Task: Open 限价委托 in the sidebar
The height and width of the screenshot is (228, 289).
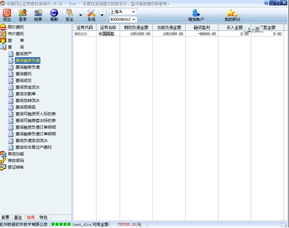Action: tap(16, 27)
